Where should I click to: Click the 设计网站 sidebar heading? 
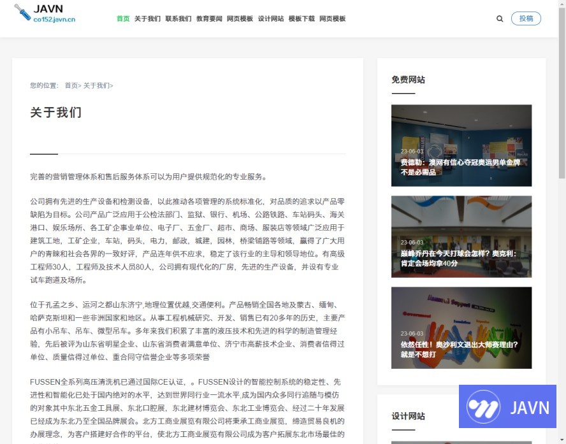[409, 416]
